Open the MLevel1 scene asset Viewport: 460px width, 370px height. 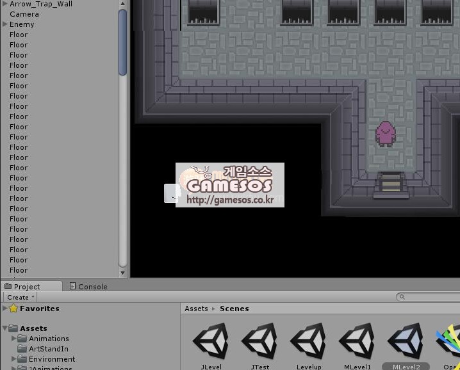[x=357, y=341]
